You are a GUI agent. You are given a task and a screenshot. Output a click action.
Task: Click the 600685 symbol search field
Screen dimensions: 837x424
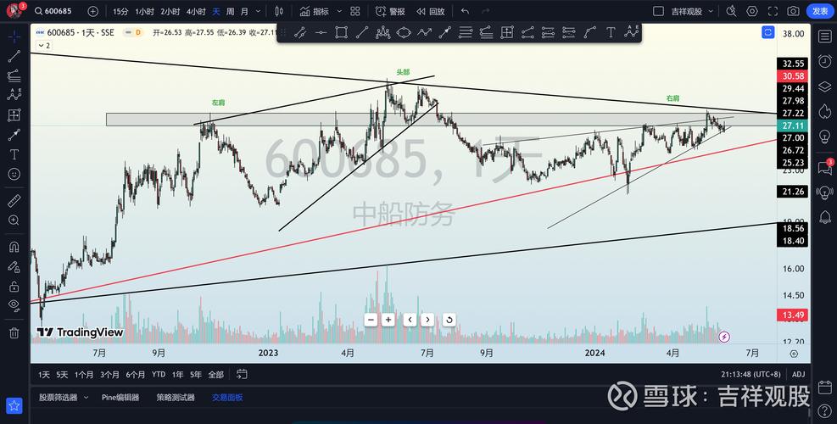(53, 11)
